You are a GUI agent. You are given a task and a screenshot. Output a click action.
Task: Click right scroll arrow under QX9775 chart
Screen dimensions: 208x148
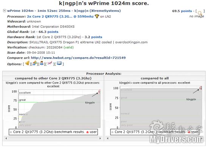tap(100, 138)
